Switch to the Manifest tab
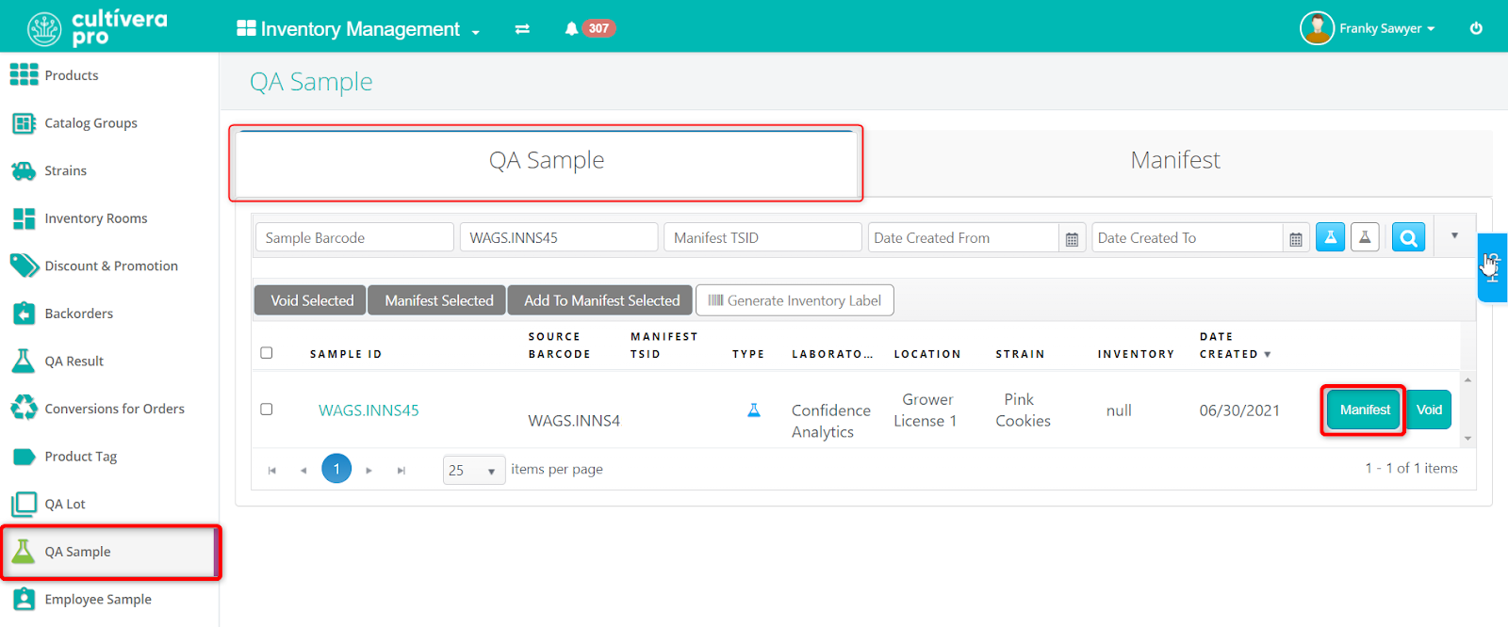The width and height of the screenshot is (1508, 627). pyautogui.click(x=1175, y=161)
